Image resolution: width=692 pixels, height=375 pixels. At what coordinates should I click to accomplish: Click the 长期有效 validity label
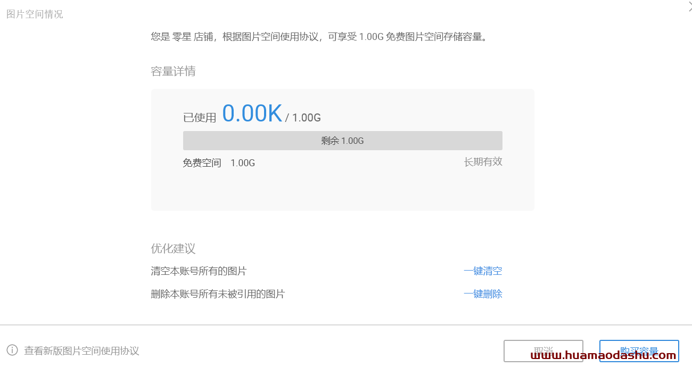(x=483, y=162)
